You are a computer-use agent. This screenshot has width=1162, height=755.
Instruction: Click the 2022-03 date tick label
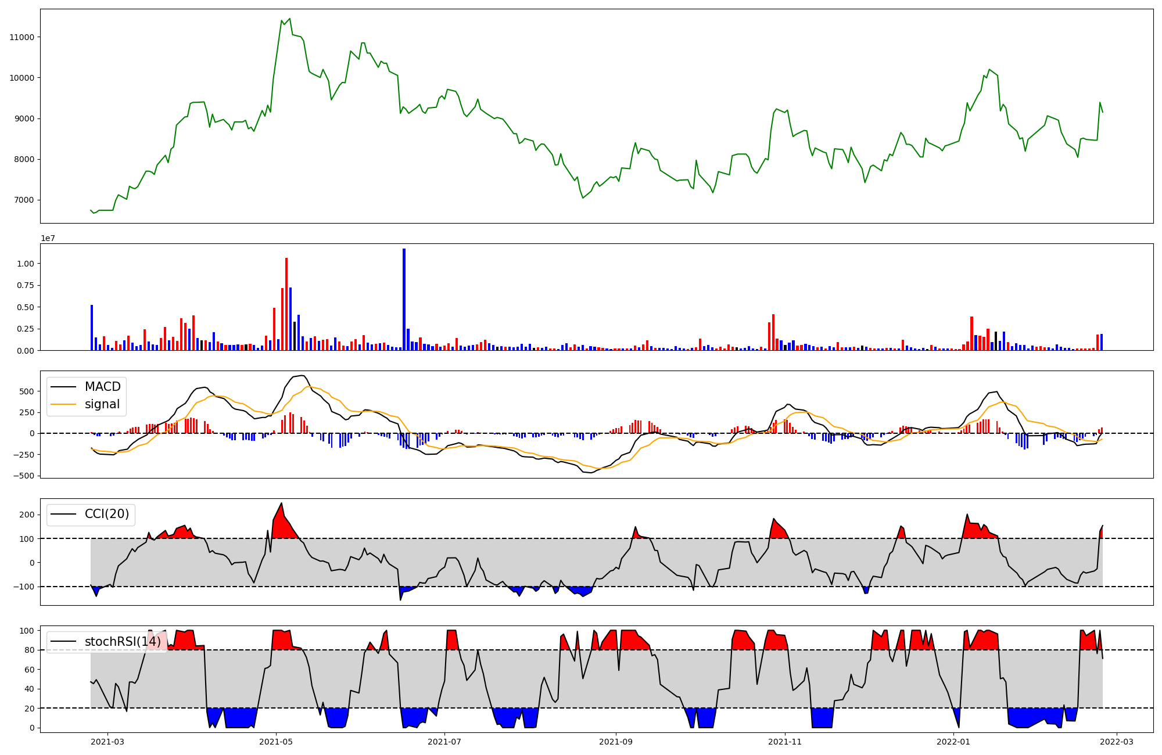point(1116,741)
